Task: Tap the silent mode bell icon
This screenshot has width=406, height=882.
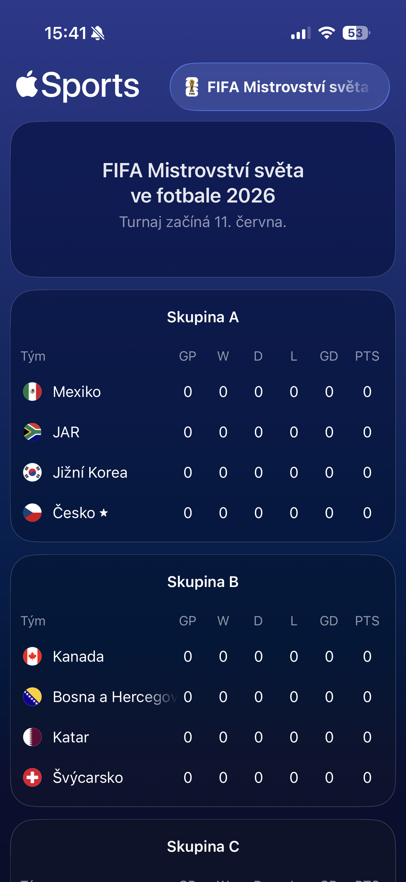Action: [98, 33]
